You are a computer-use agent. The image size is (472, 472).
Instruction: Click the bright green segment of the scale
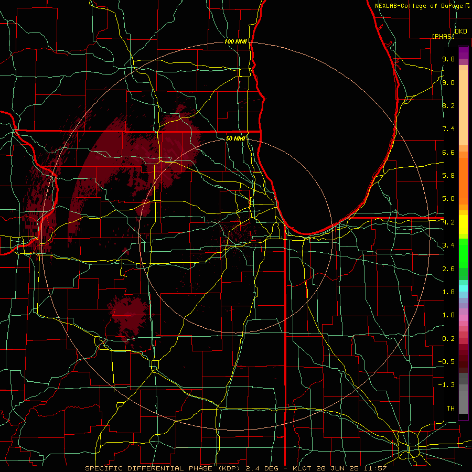click(x=463, y=253)
